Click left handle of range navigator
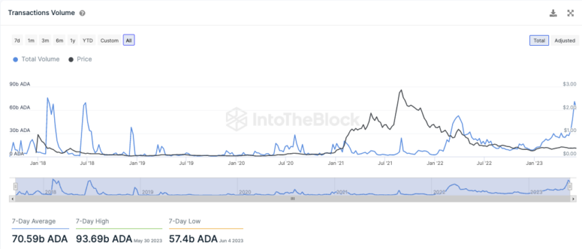The height and width of the screenshot is (249, 582). (16, 186)
